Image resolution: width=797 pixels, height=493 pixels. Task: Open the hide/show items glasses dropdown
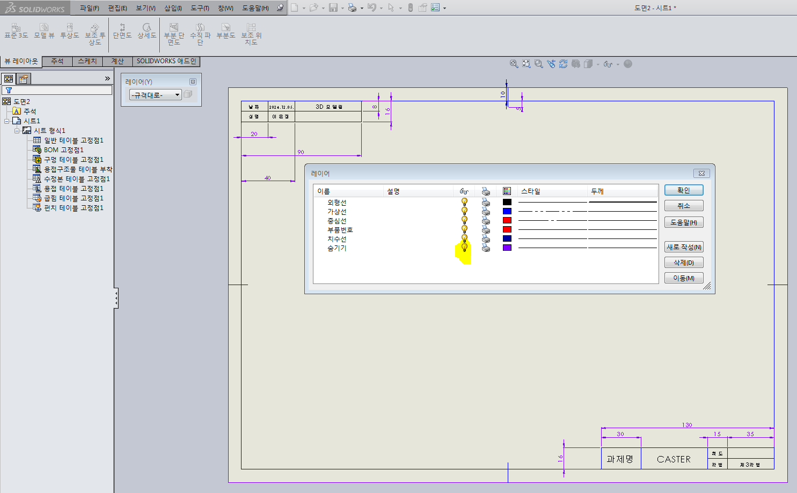click(x=618, y=64)
